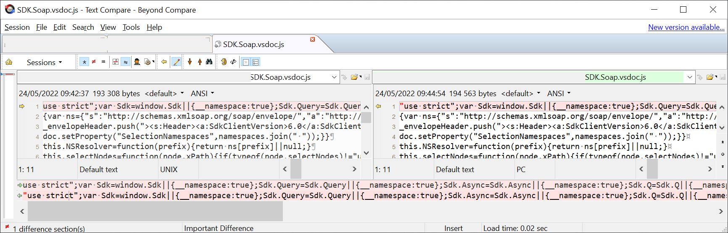Toggle Show Same equals filter

point(103,62)
